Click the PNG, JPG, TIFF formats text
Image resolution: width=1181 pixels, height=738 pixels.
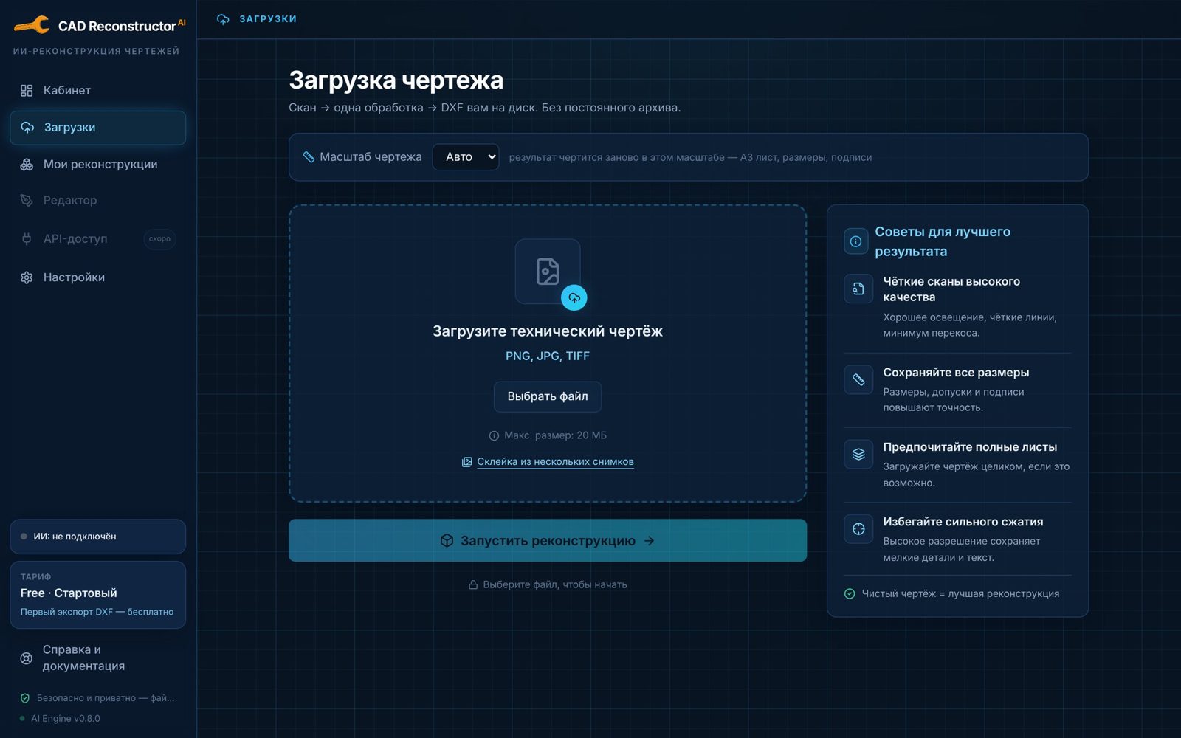(x=548, y=356)
